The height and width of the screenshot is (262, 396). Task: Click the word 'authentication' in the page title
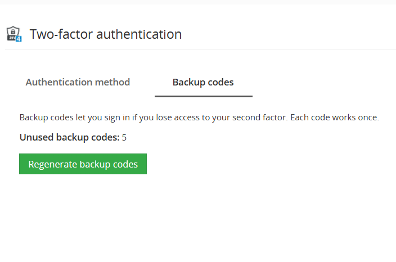click(x=139, y=34)
